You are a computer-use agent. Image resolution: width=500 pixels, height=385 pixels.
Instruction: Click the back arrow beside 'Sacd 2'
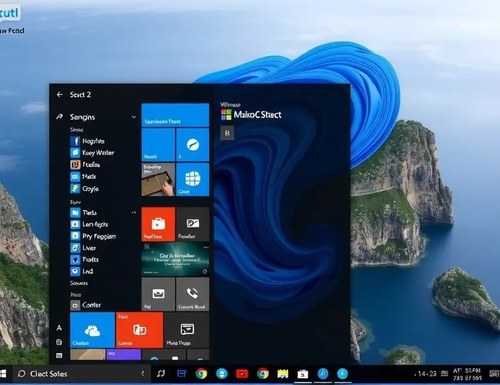click(x=59, y=94)
